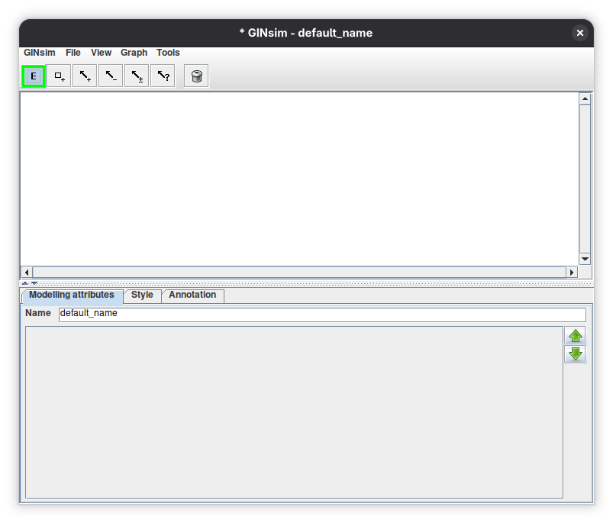Viewport: 613px width, 523px height.
Task: Click the green move down arrow
Action: tap(575, 354)
